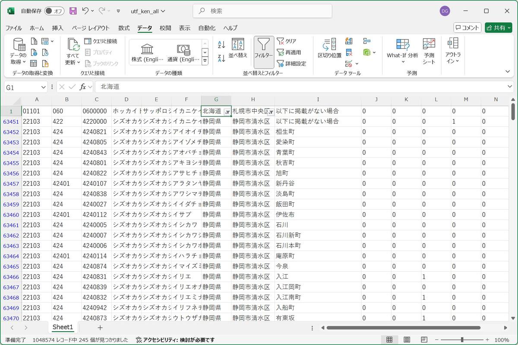The width and height of the screenshot is (518, 345).
Task: Click すべて更新 (Refresh All) icon
Action: 73,45
